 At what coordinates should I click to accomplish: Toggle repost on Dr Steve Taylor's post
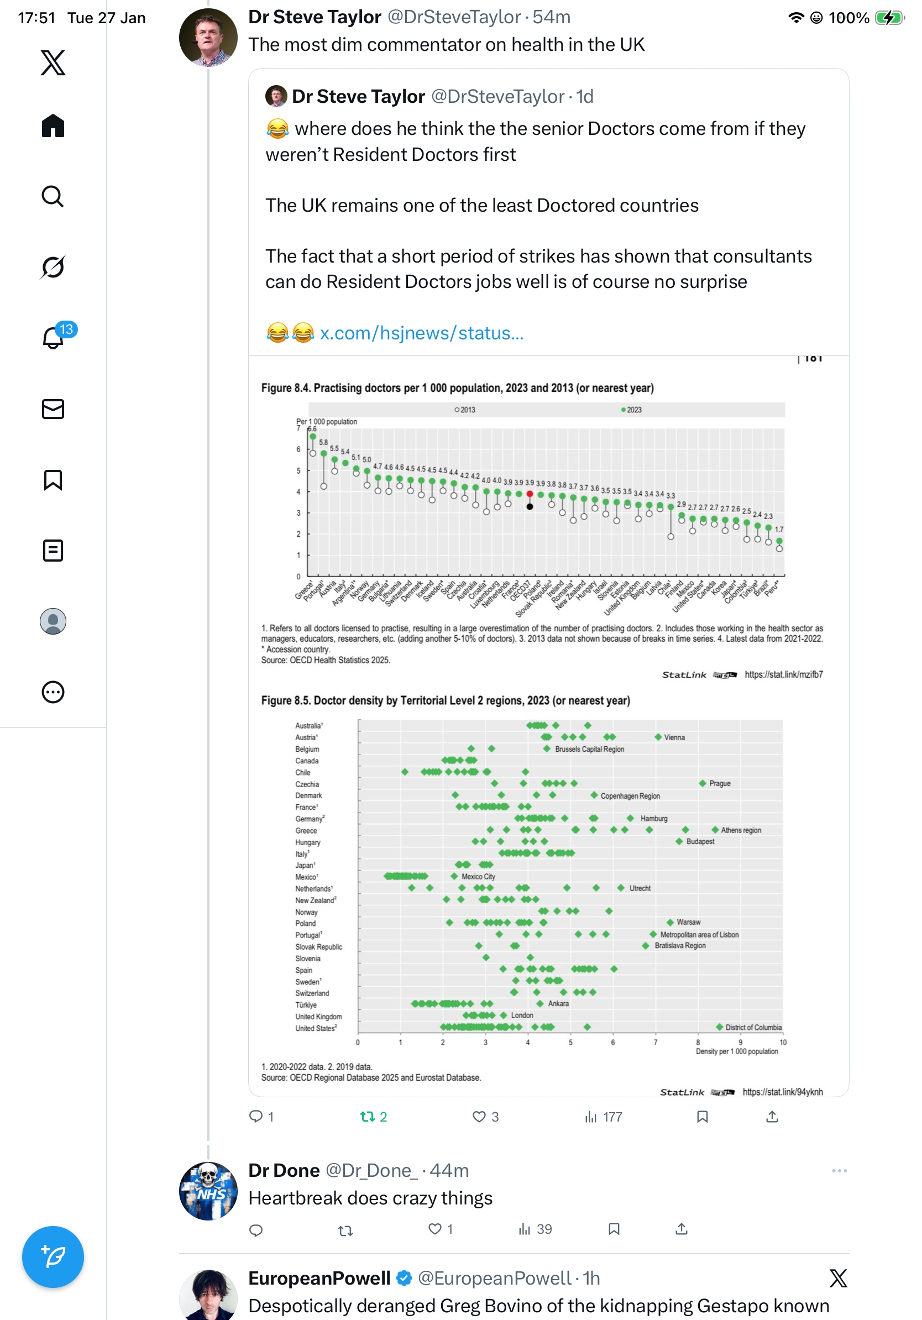tap(367, 1117)
